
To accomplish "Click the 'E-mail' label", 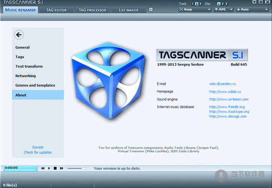I will pos(161,84).
